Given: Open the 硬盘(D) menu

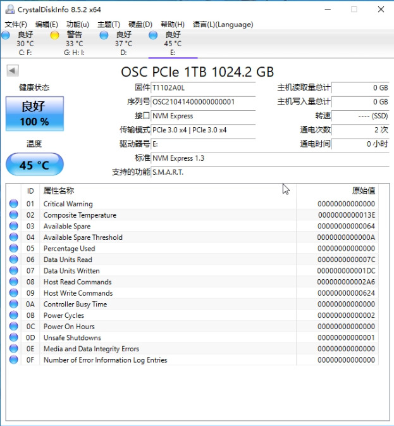Looking at the screenshot, I should tap(140, 25).
